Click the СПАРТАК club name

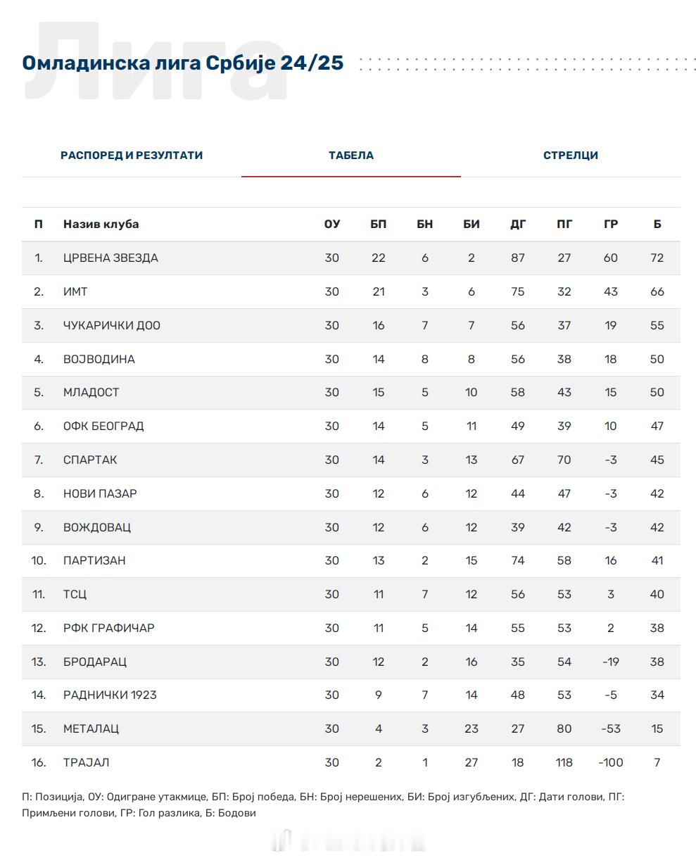coord(90,460)
